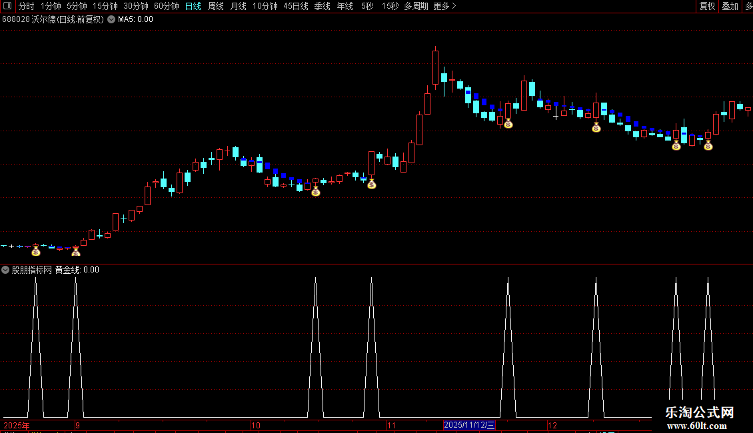This screenshot has width=753, height=433.
Task: Click the panel layout icon at top left
Action: pyautogui.click(x=7, y=6)
